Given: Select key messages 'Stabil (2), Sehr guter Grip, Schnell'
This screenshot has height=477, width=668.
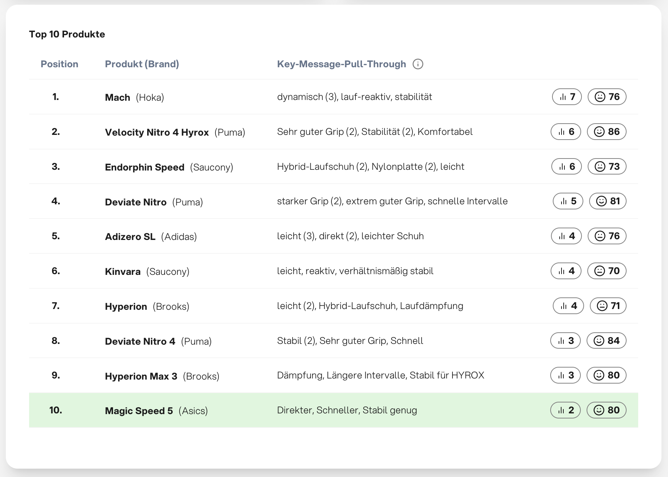Looking at the screenshot, I should 350,341.
